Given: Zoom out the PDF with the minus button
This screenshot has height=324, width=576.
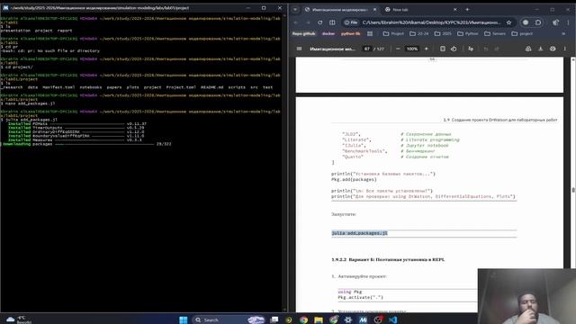Looking at the screenshot, I should [x=398, y=49].
